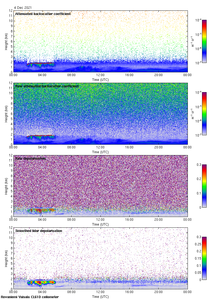Click the '0.15' tick on smoothed depolarisation colorbar
The height and width of the screenshot is (300, 209).
198,258
